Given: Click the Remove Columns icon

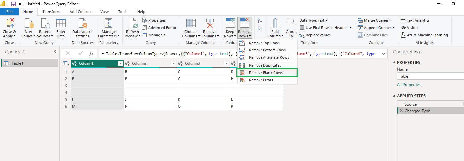Looking at the screenshot, I should (209, 23).
